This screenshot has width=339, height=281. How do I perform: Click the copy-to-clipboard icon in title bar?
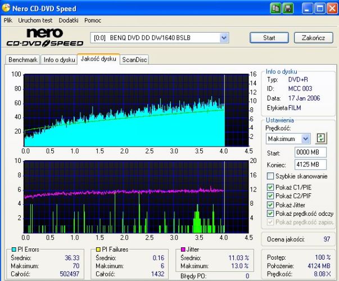click(x=275, y=8)
